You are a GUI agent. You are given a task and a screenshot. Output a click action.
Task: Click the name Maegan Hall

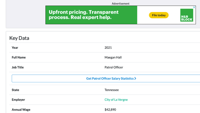coord(113,57)
